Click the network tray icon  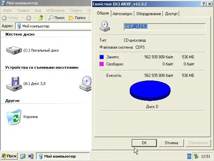click(x=196, y=156)
